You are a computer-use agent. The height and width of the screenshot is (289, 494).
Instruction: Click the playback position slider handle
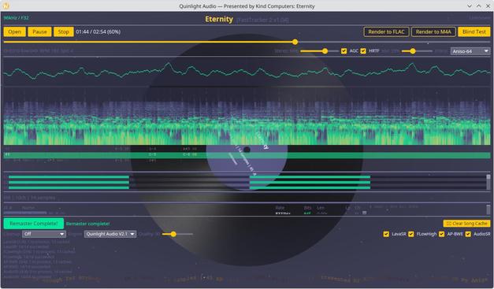295,42
